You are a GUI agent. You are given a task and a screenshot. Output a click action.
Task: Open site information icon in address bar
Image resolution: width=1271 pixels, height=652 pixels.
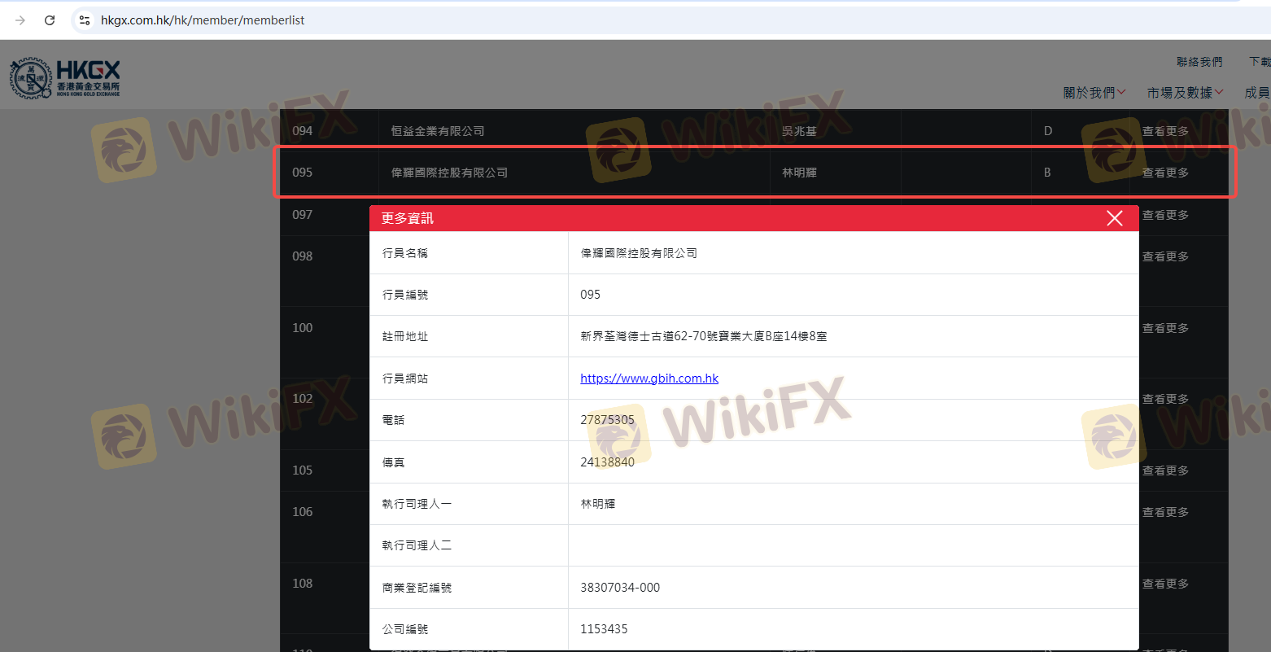[85, 20]
